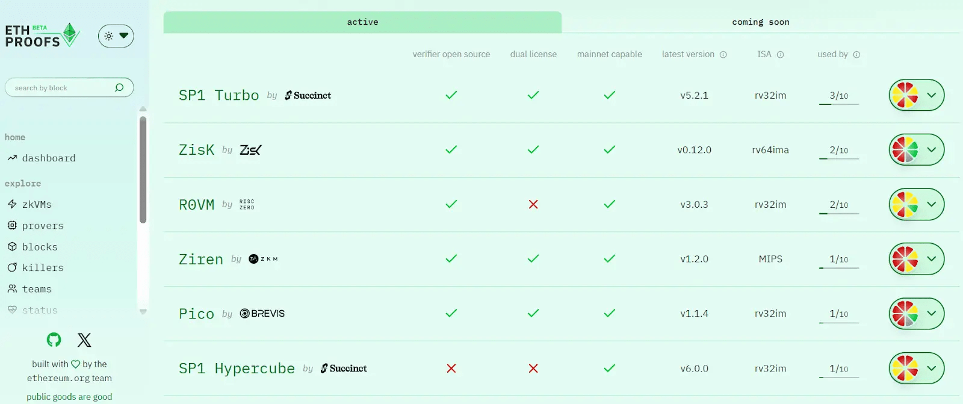The height and width of the screenshot is (404, 963).
Task: Click the ETH Proofs logo
Action: tap(42, 36)
